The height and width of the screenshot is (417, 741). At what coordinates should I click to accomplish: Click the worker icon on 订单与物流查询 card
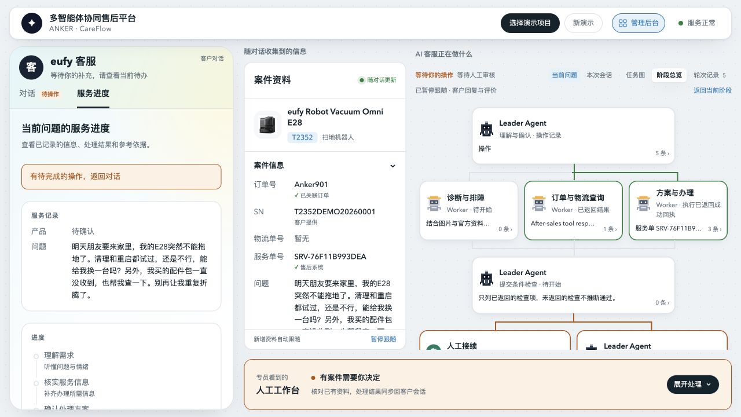point(539,203)
